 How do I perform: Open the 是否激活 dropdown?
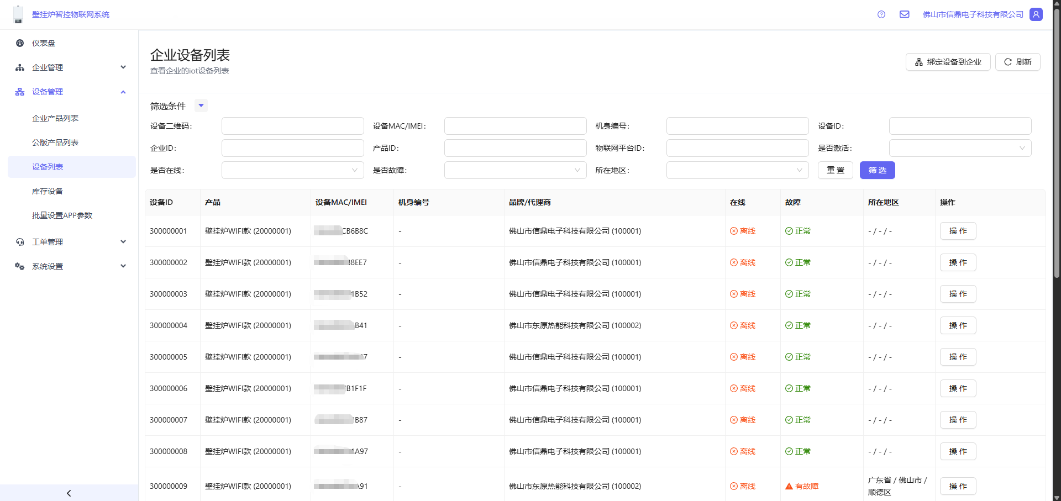(960, 148)
